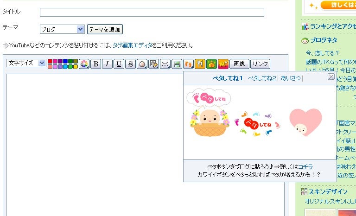
Task: Click the orange 詳しくは button
Action: click(338, 5)
